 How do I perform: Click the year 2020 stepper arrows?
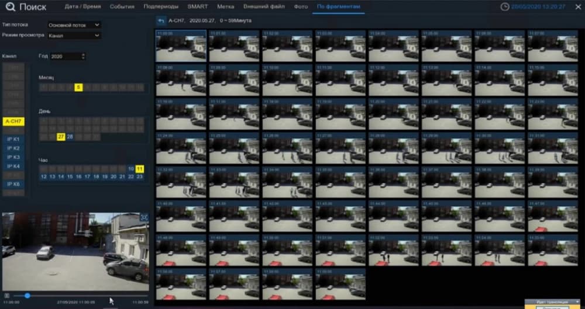pyautogui.click(x=83, y=57)
